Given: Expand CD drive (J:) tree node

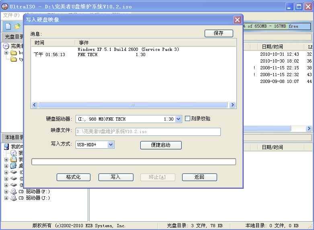Looking at the screenshot, I should point(6,198).
